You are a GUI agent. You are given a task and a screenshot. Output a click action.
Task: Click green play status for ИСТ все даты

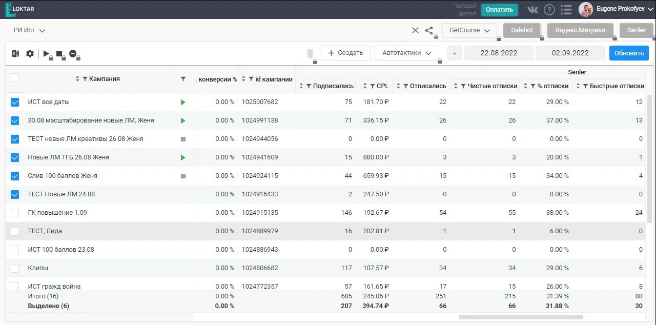[x=183, y=102]
